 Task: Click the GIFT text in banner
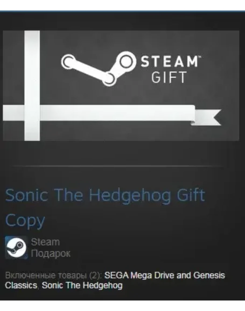169,77
